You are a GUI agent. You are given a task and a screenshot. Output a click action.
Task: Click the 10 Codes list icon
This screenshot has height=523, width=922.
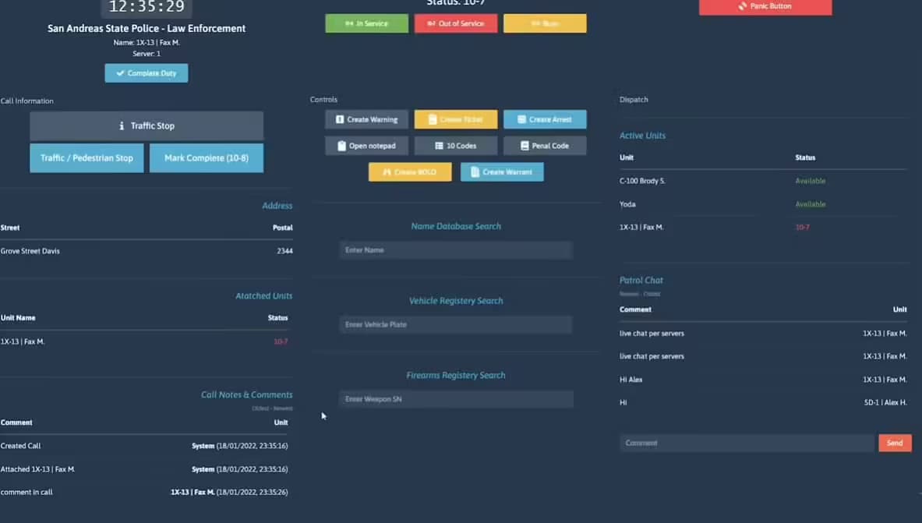(x=439, y=146)
